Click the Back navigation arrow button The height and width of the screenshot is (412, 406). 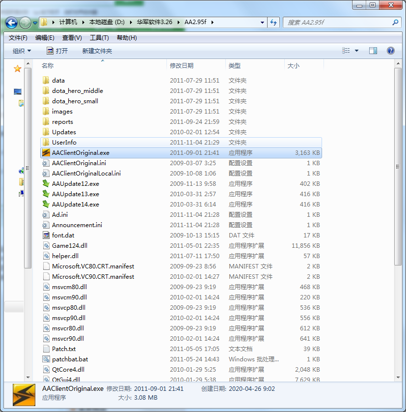(12, 23)
